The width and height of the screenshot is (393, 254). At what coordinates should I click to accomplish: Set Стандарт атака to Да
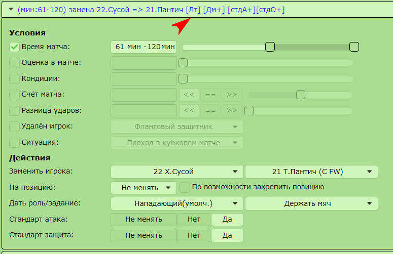tap(227, 220)
